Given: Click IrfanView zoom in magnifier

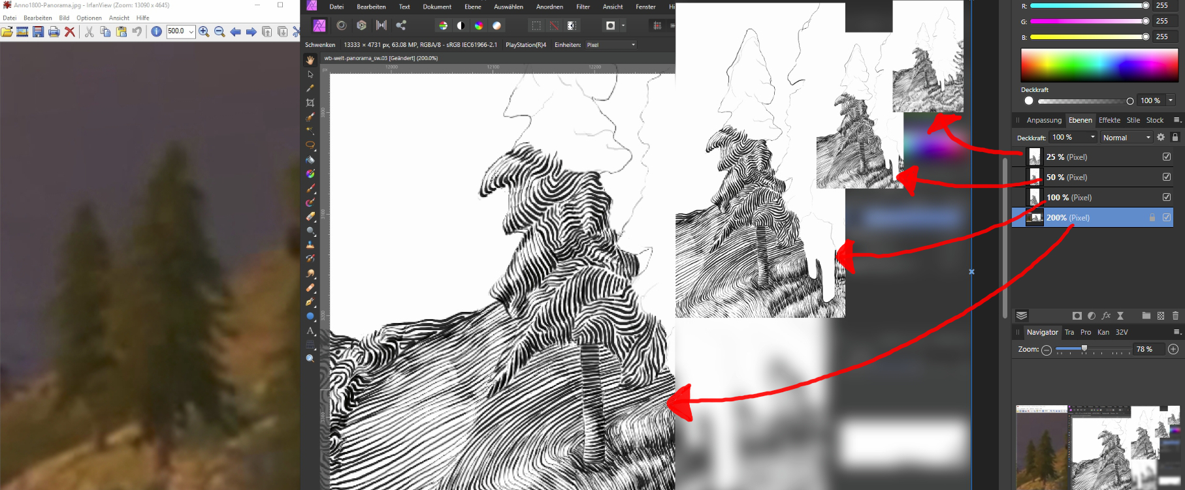Looking at the screenshot, I should (x=204, y=31).
